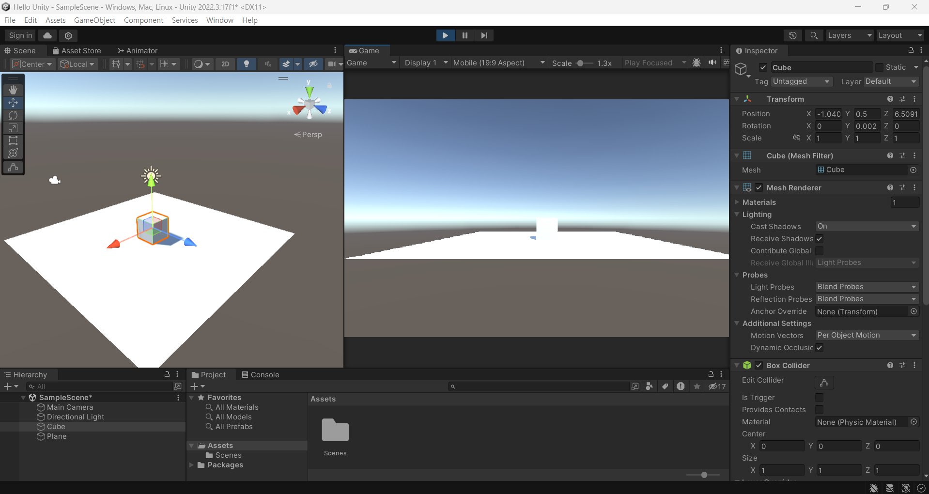Open the Tag dropdown (Untagged)
This screenshot has height=494, width=929.
click(802, 81)
